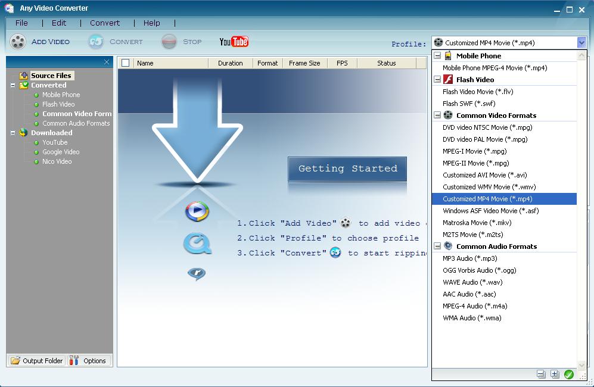This screenshot has width=594, height=387.
Task: Click the Convert toolbar icon
Action: tap(96, 42)
